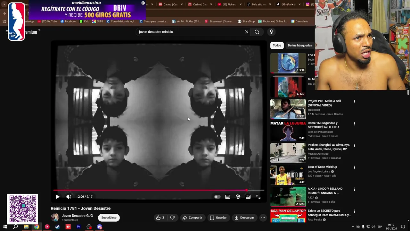This screenshot has width=410, height=231.
Task: Open Photopea Online bookmark
Action: (x=273, y=21)
